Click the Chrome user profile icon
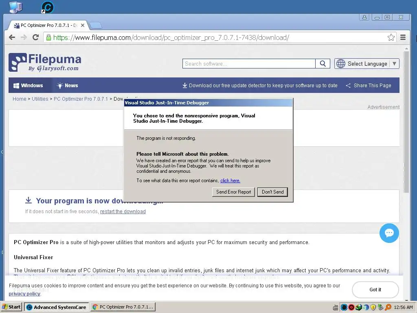The height and width of the screenshot is (313, 417). click(364, 17)
